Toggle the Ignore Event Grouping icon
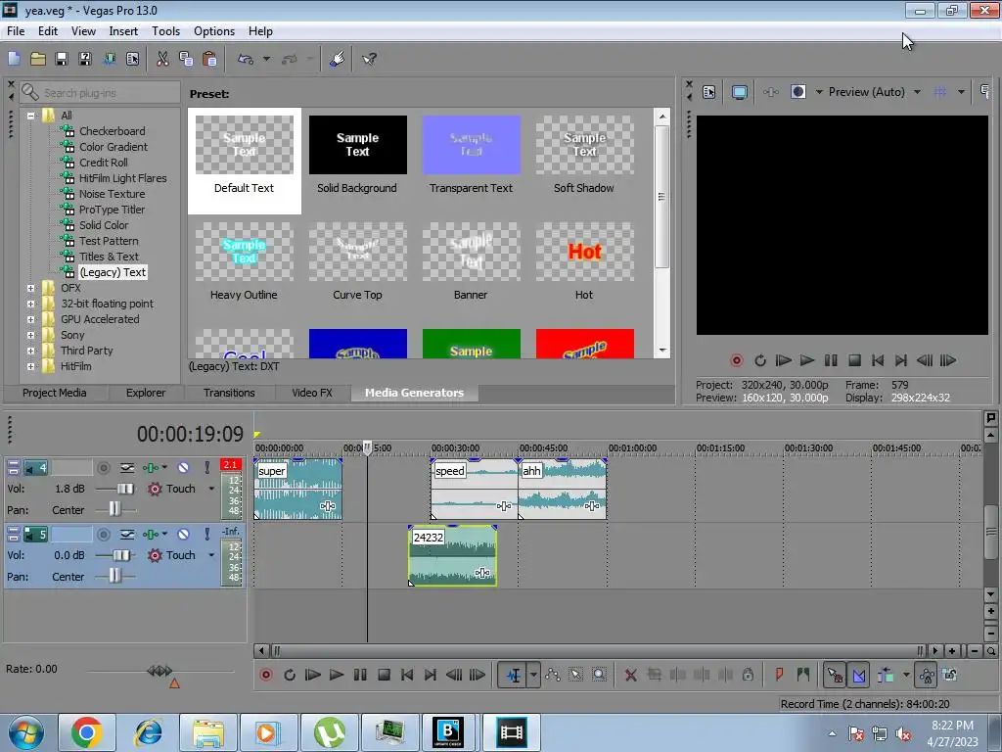Screen dimensions: 1002x752 click(949, 675)
